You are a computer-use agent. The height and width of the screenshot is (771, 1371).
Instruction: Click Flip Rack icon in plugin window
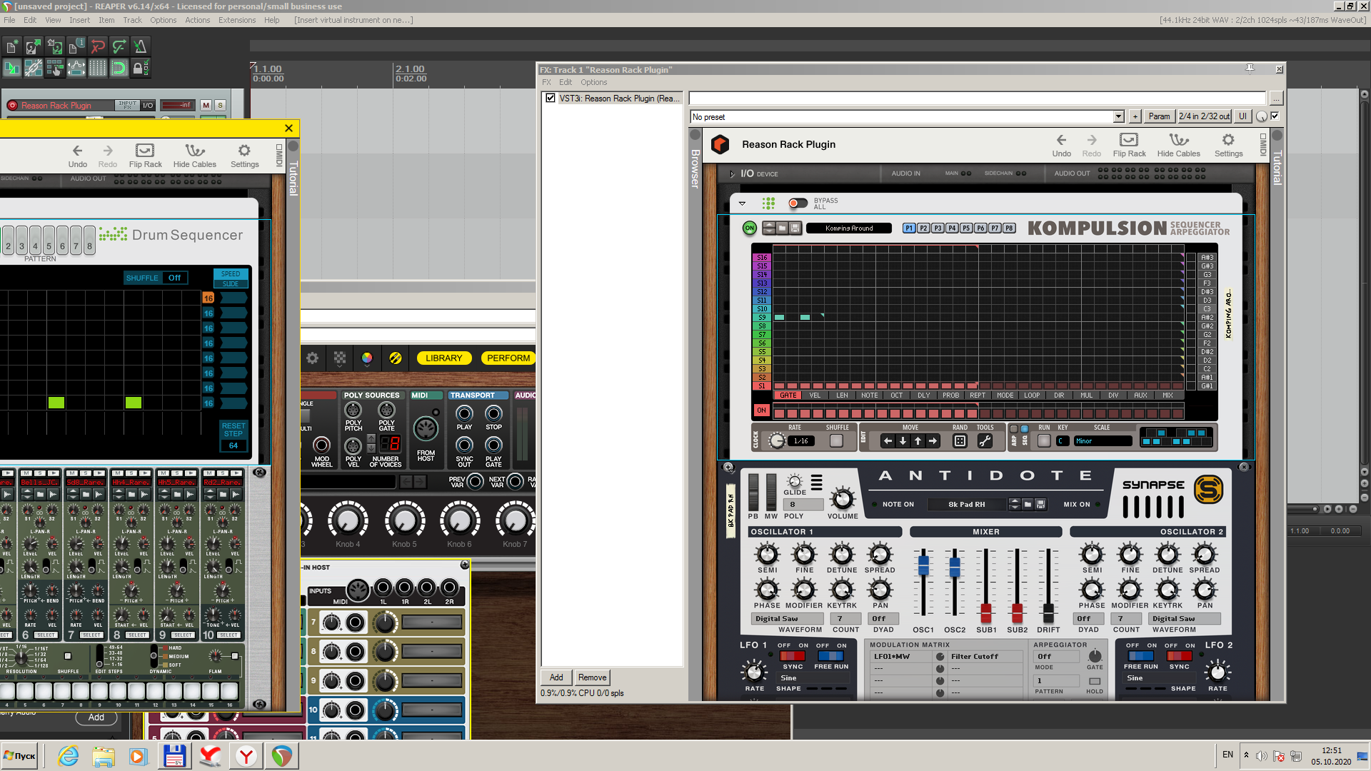tap(1128, 141)
